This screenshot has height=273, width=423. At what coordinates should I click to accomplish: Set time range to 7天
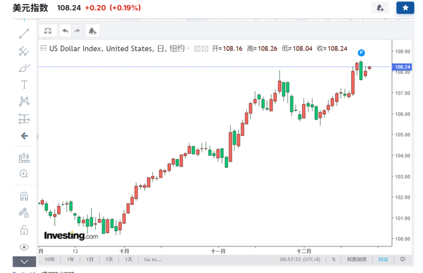109,259
